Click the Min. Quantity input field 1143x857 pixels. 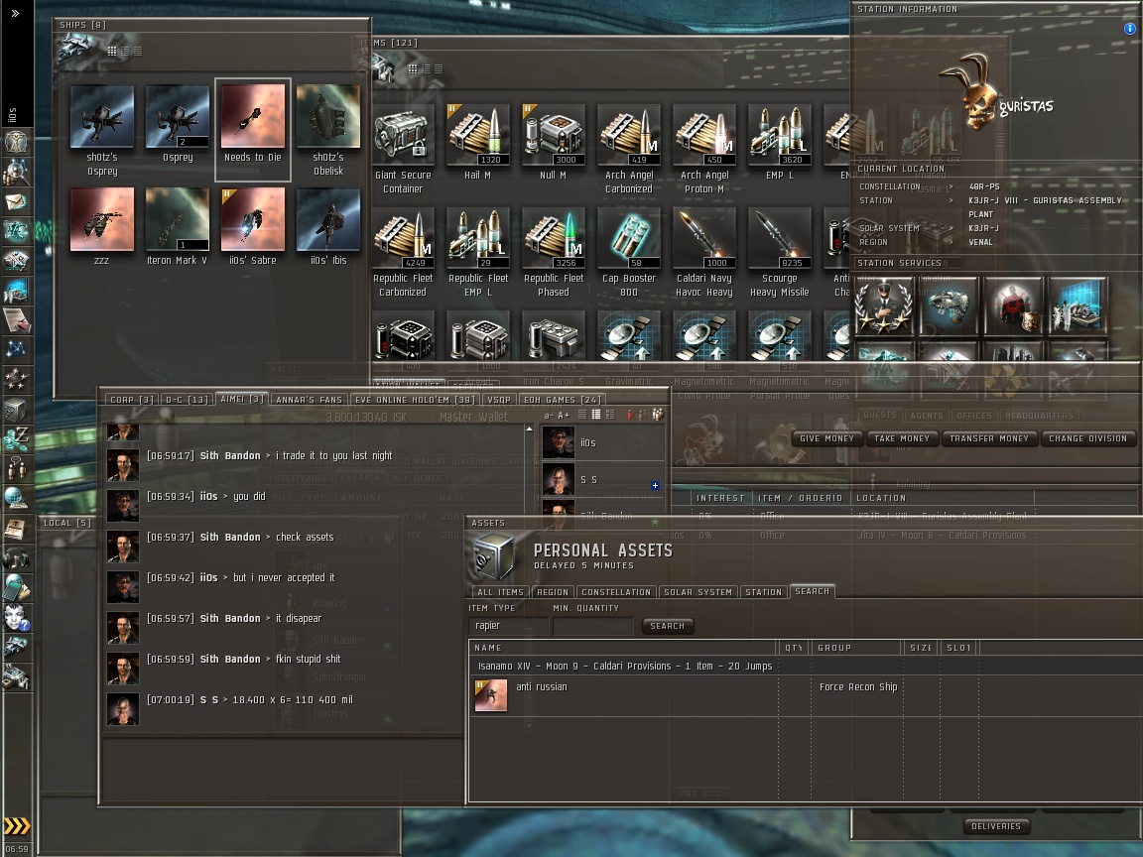pos(592,626)
